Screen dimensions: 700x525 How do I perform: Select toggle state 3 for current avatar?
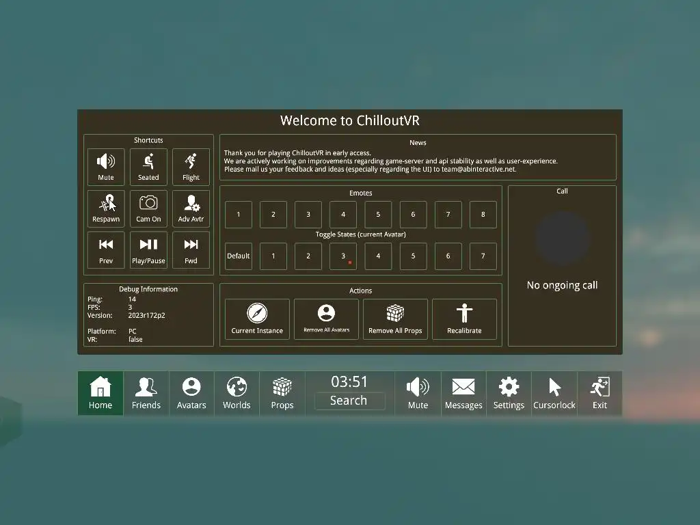point(343,256)
